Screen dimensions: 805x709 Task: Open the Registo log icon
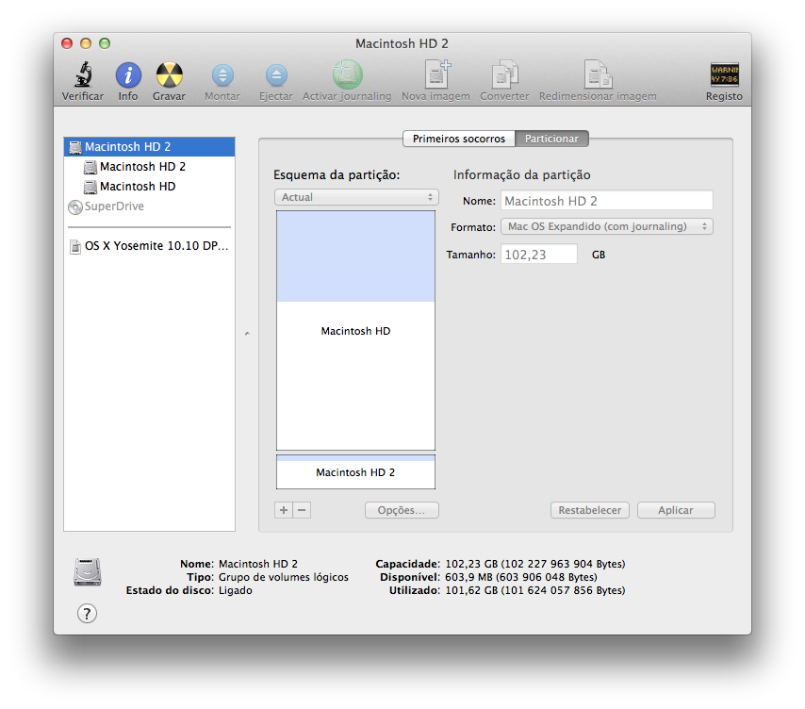point(724,74)
